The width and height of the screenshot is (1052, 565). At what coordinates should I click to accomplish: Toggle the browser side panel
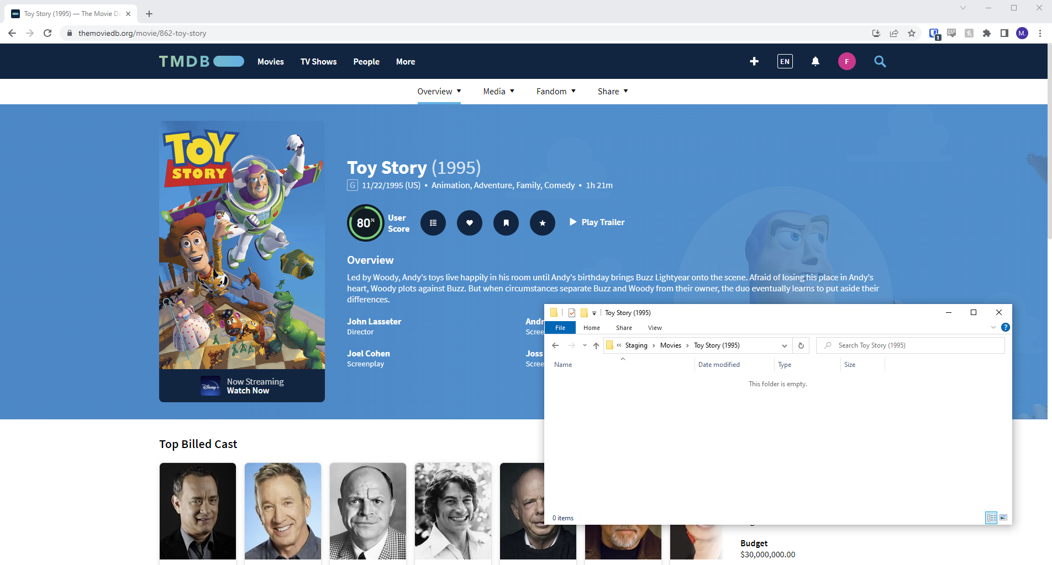tap(1004, 33)
